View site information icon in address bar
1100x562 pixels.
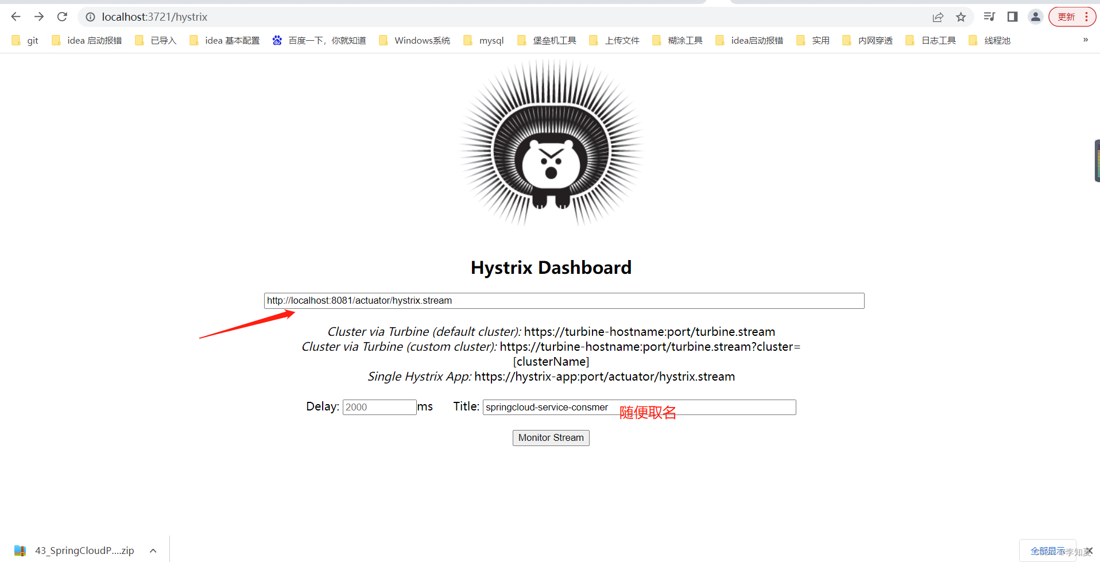click(90, 17)
